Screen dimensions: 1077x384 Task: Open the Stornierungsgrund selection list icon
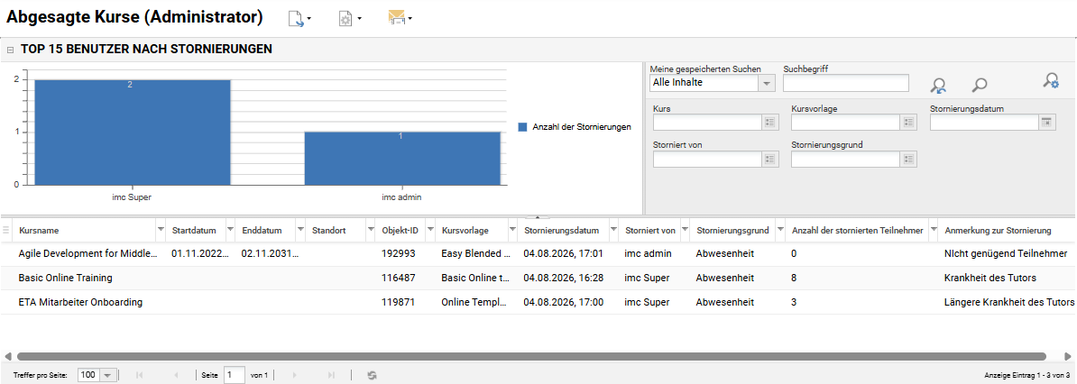point(908,160)
